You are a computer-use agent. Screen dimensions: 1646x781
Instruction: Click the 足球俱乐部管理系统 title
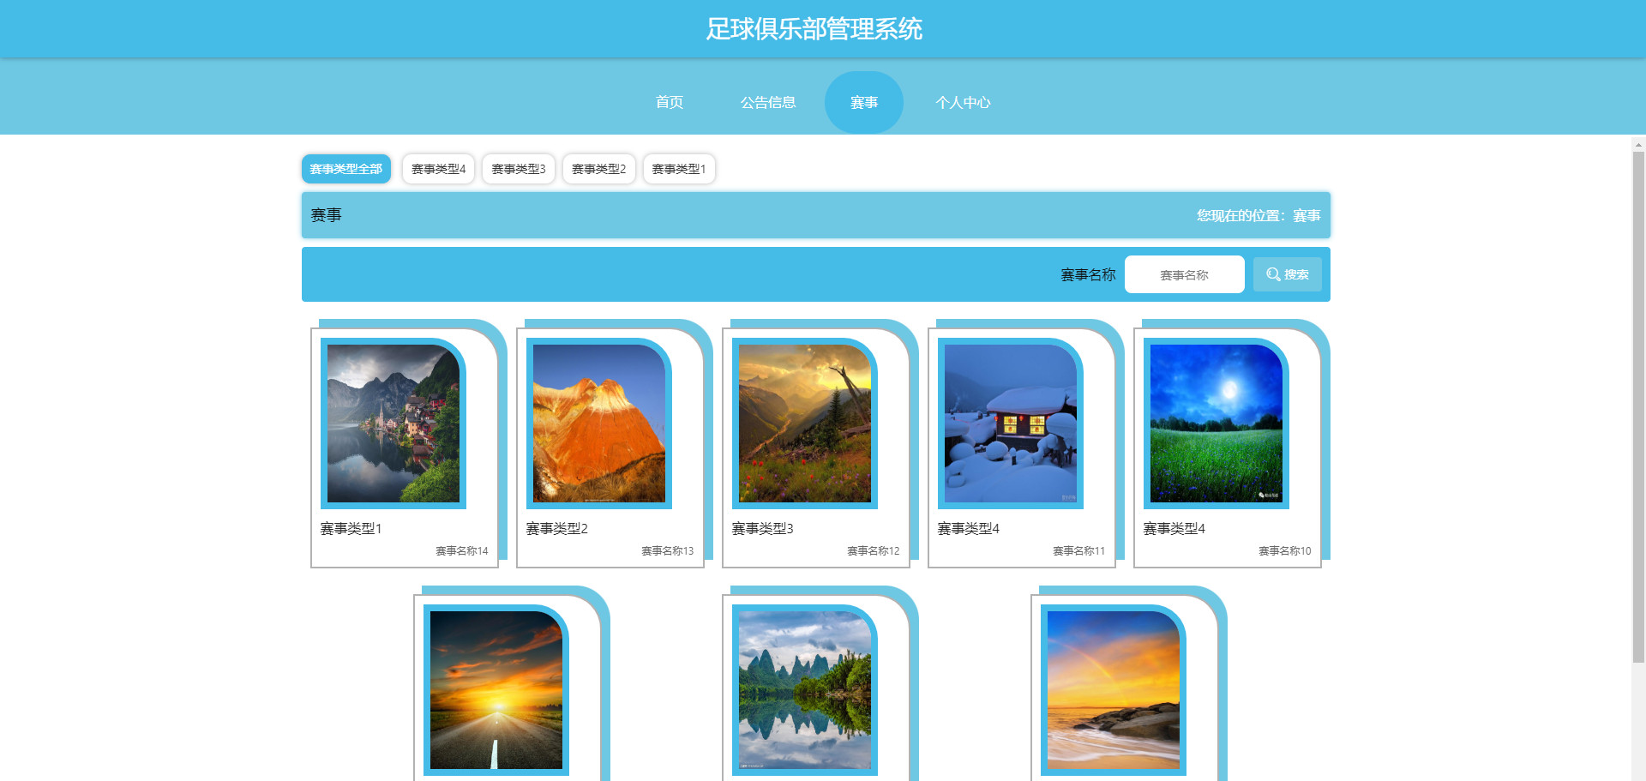(814, 29)
